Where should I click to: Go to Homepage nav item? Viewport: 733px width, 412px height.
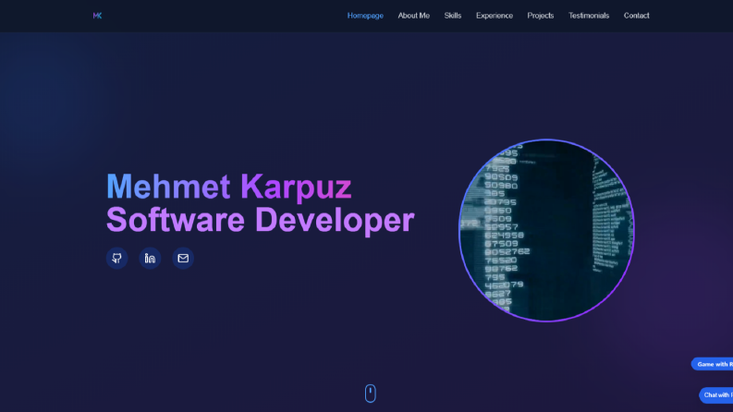(365, 16)
